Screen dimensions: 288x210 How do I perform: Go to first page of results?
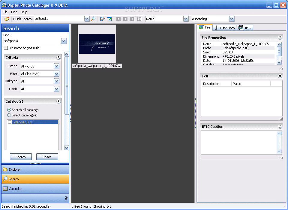pos(118,19)
